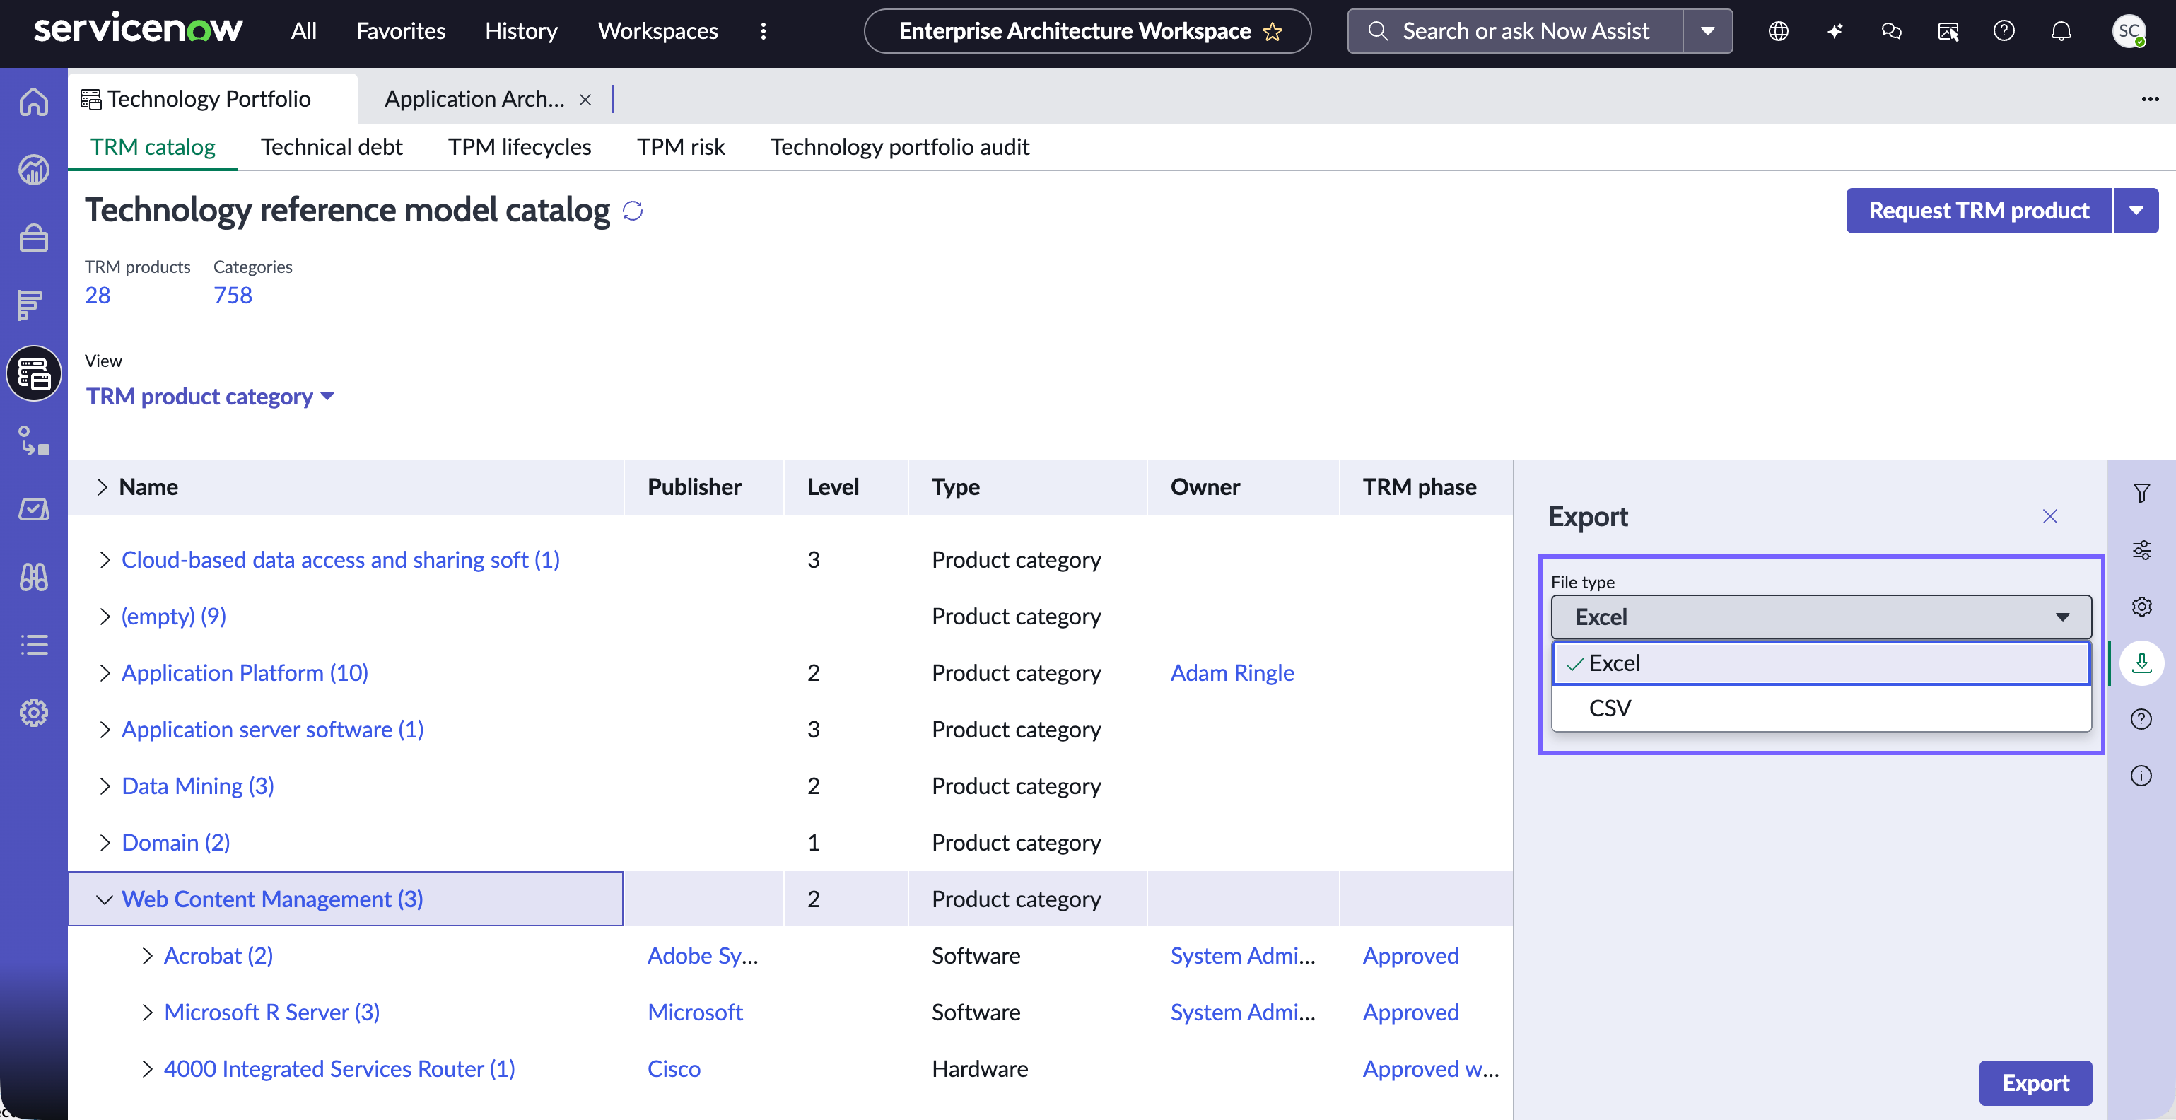
Task: Open the help question mark in header
Action: click(2004, 31)
